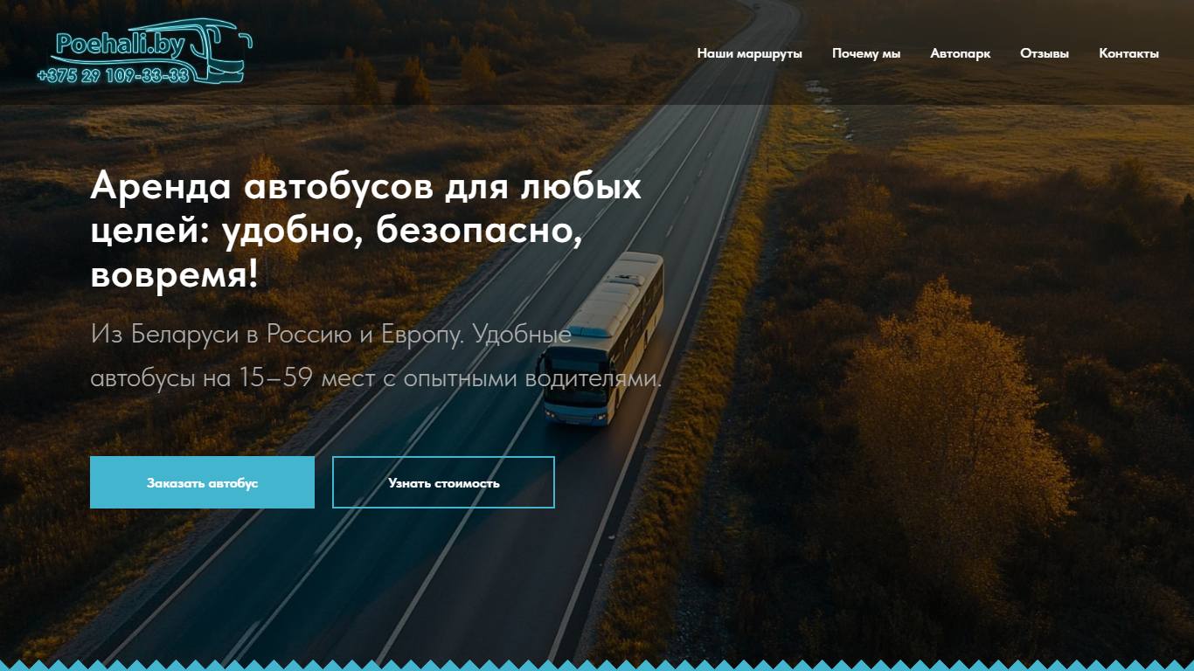Jump to the Отзывы section

[1045, 53]
